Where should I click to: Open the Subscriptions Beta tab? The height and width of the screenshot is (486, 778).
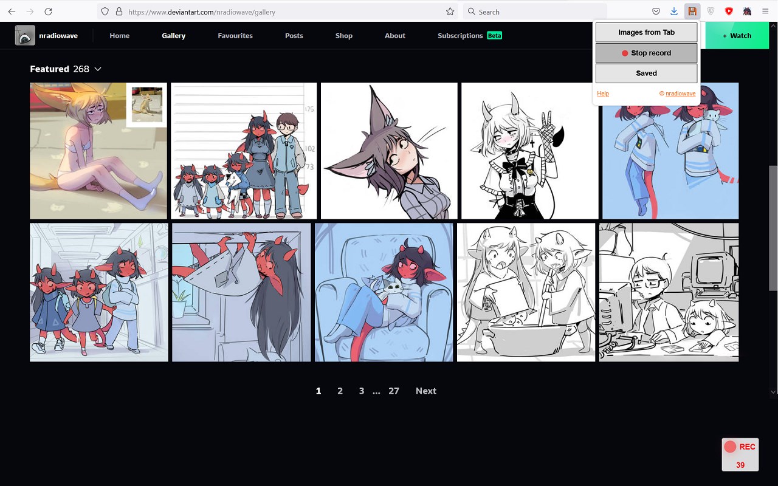point(470,35)
